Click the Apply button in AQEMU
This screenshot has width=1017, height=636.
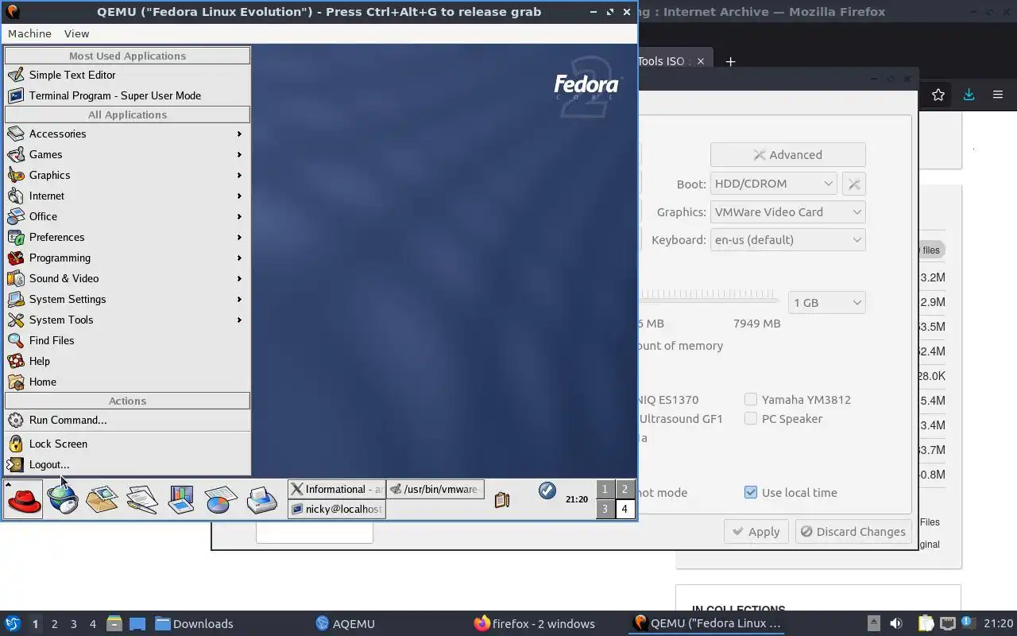tap(756, 532)
